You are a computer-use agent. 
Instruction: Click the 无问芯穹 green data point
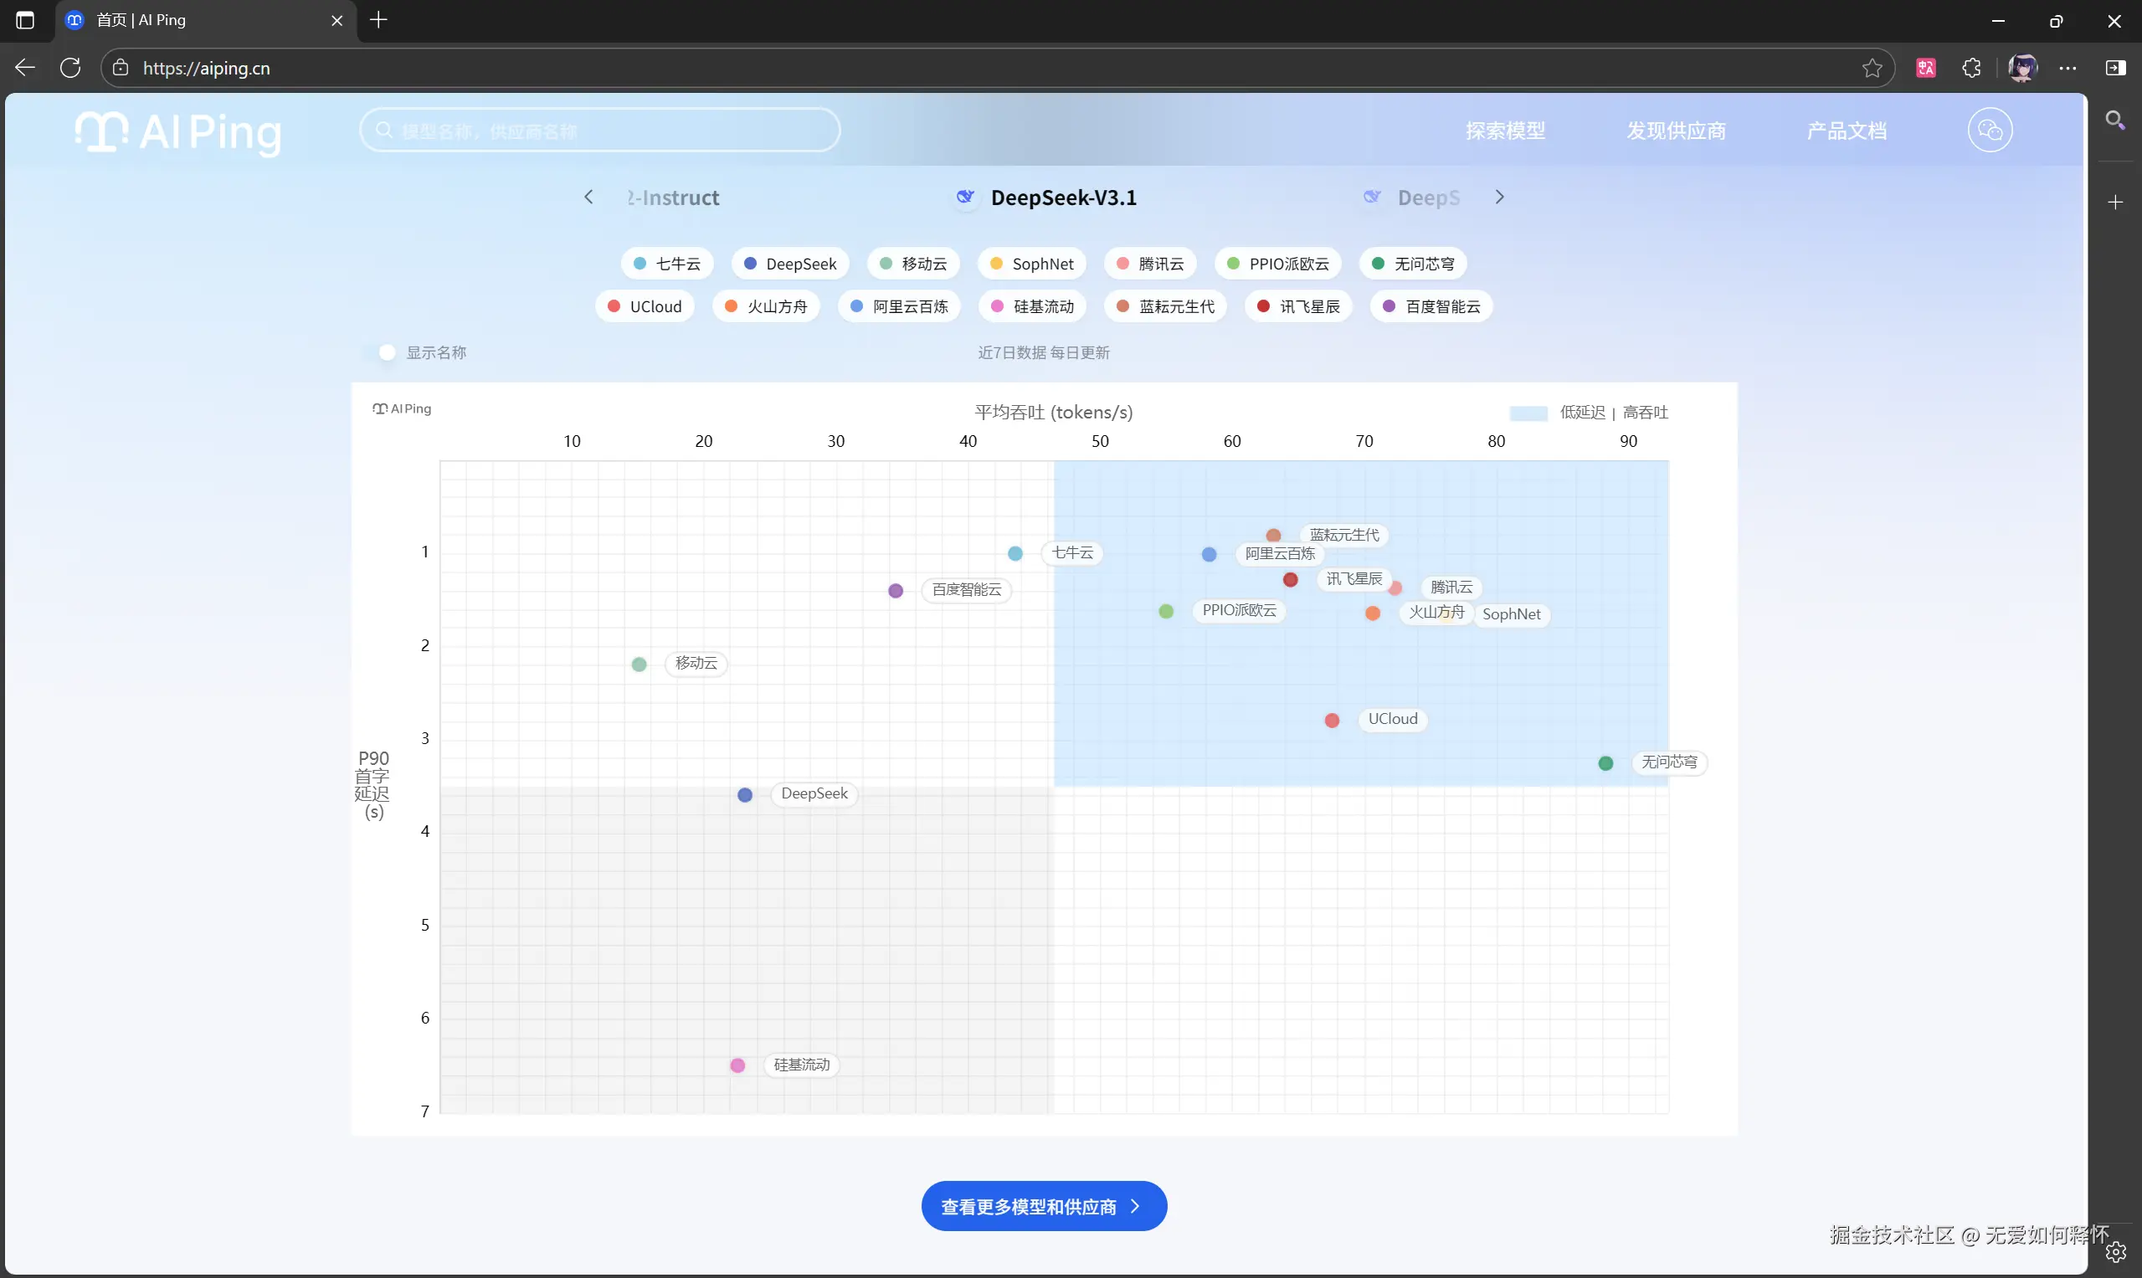coord(1605,763)
